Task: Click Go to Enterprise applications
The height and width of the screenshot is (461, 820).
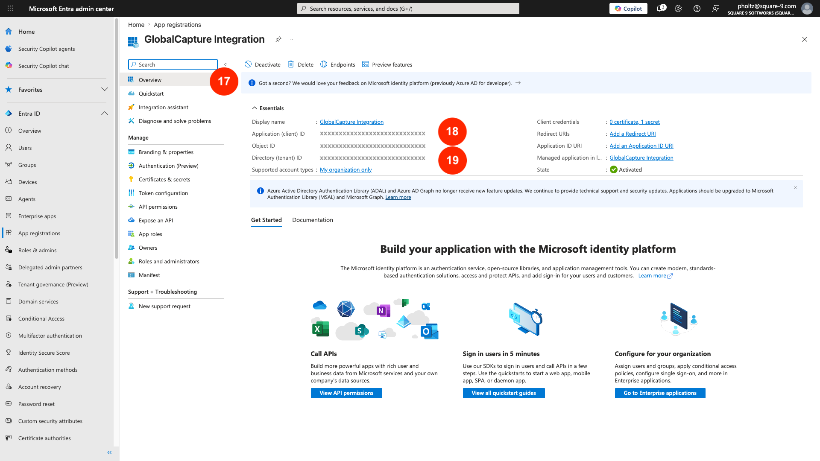Action: 660,393
